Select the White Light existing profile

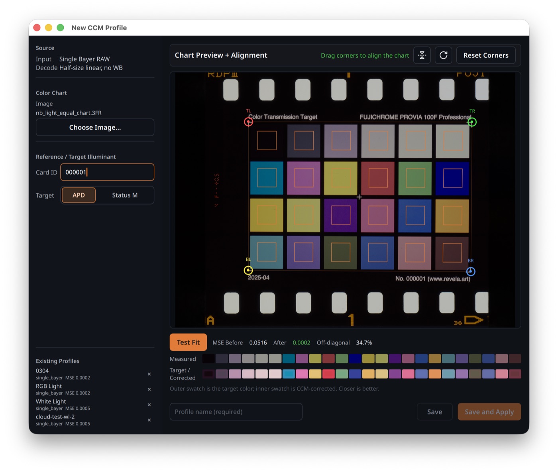coord(63,405)
